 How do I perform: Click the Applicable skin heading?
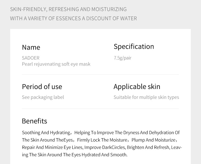click(x=137, y=87)
